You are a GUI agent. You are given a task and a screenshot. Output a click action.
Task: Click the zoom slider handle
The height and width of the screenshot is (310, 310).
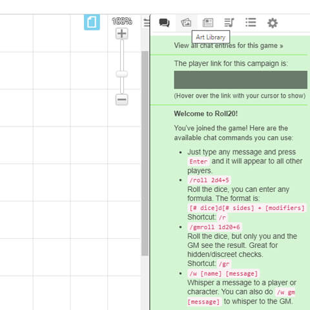click(x=122, y=74)
